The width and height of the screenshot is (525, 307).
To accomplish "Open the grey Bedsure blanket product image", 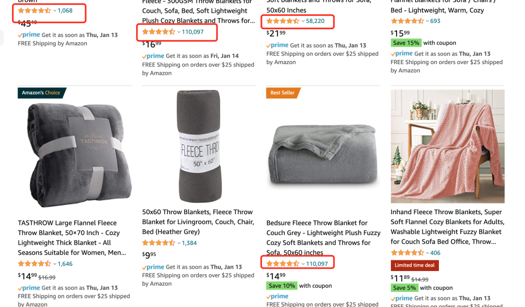I will tap(323, 155).
